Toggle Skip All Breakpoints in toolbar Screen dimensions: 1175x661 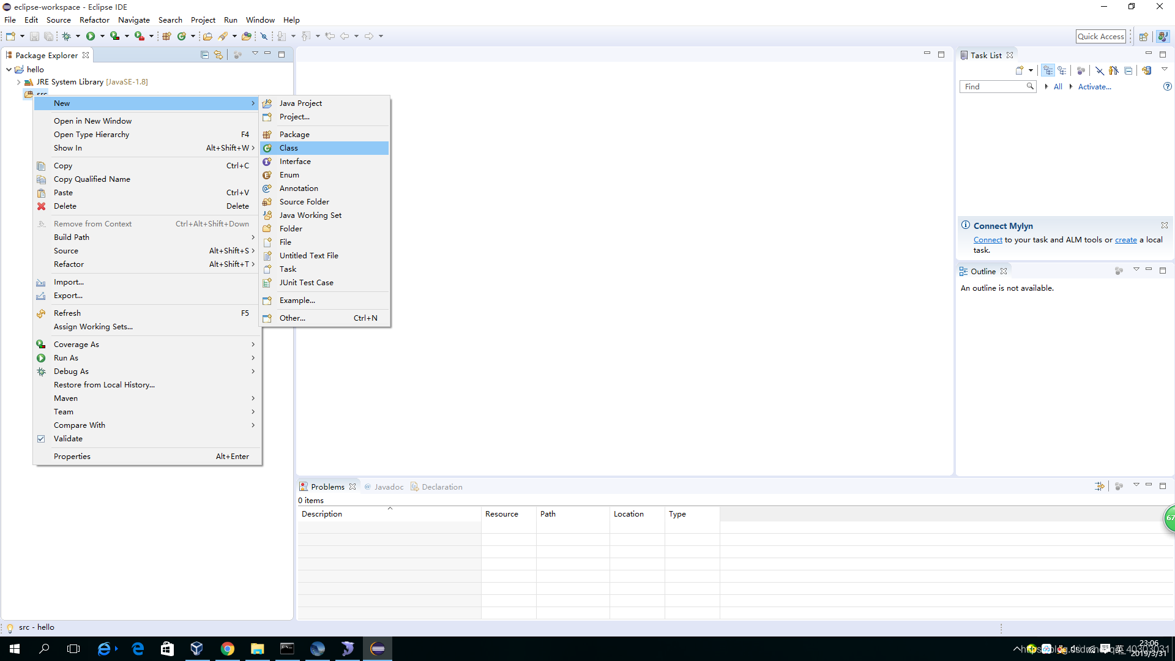pyautogui.click(x=264, y=36)
